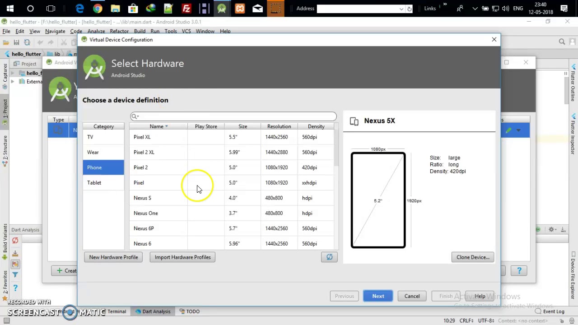This screenshot has height=325, width=578.
Task: Select the Wear category
Action: (103, 152)
